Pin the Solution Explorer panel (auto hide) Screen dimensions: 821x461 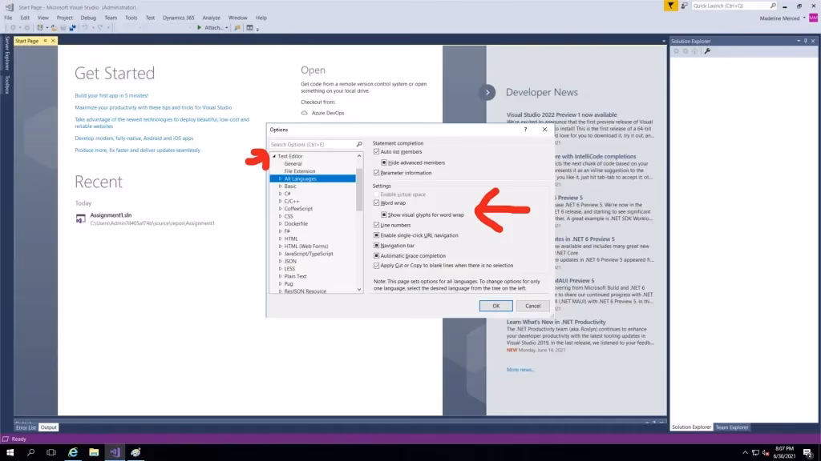[806, 41]
